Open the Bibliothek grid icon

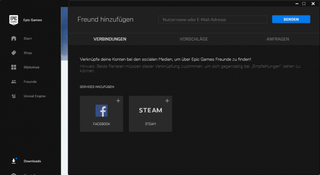[14, 67]
